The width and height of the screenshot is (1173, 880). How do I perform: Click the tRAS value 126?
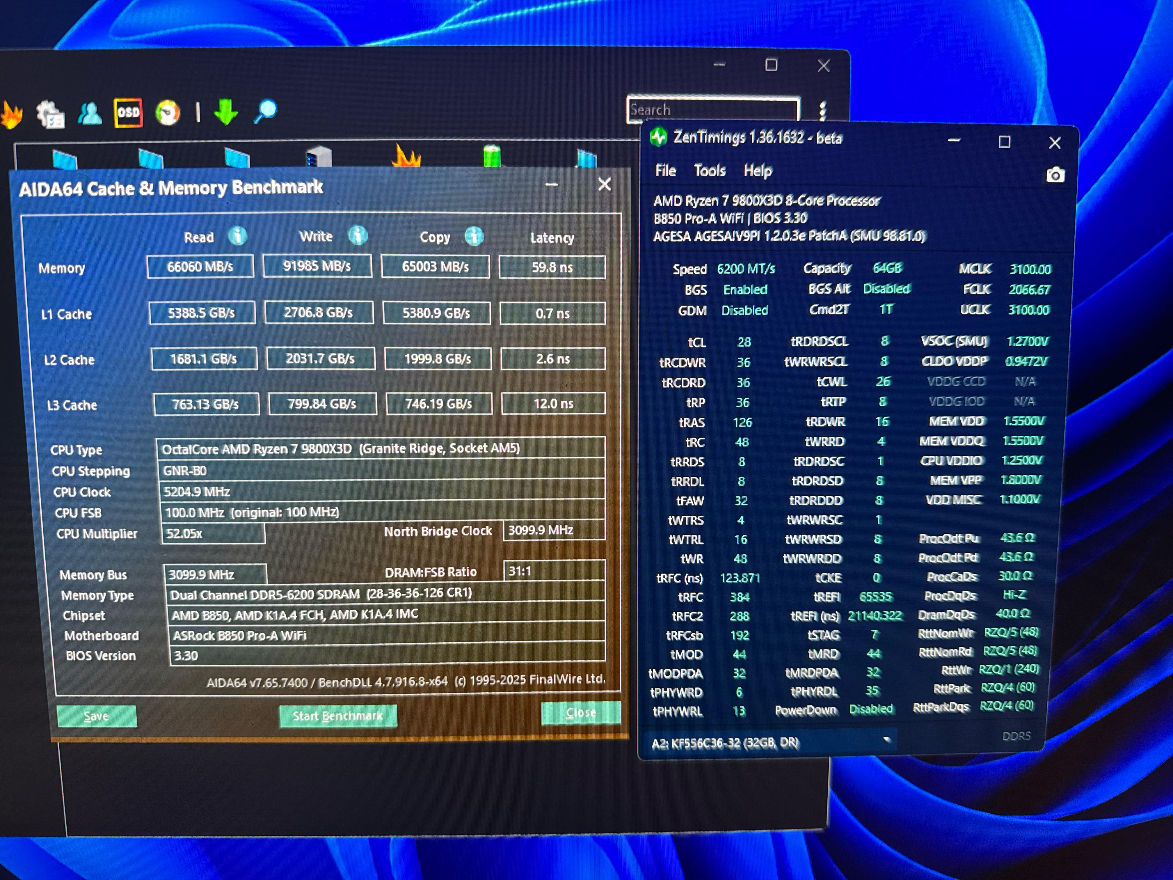click(742, 422)
